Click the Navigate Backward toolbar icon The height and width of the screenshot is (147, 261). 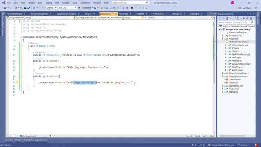(5, 8)
